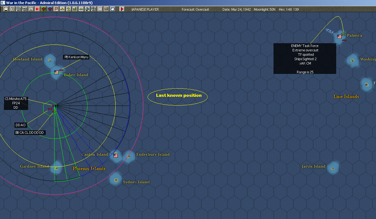Click the CS Mizuho A75 task force label
Viewport: 376px width, 219px height.
click(x=16, y=103)
